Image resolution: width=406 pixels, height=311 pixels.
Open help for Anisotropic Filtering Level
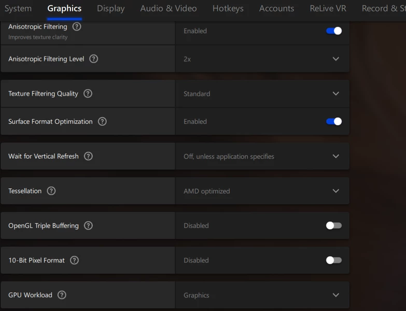pyautogui.click(x=93, y=59)
